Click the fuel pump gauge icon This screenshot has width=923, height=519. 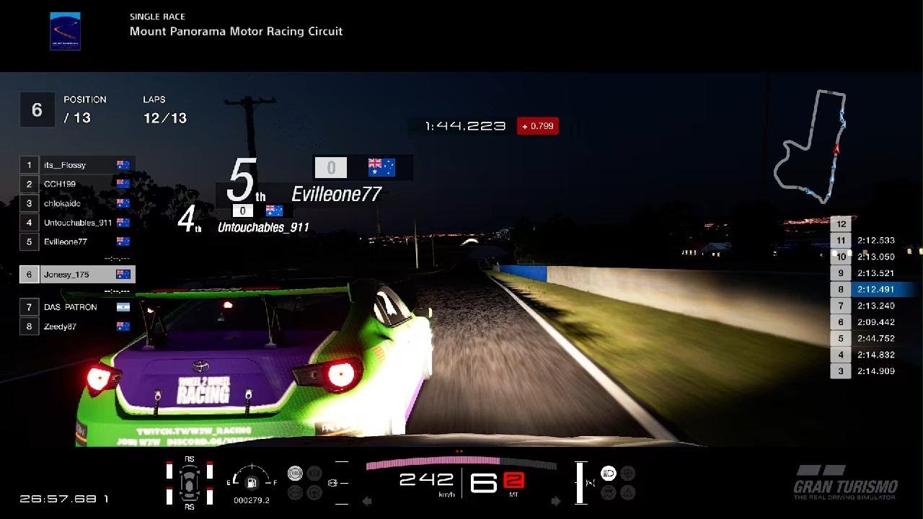(252, 483)
